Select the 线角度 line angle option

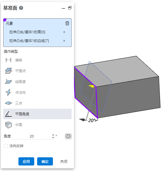click(x=37, y=82)
